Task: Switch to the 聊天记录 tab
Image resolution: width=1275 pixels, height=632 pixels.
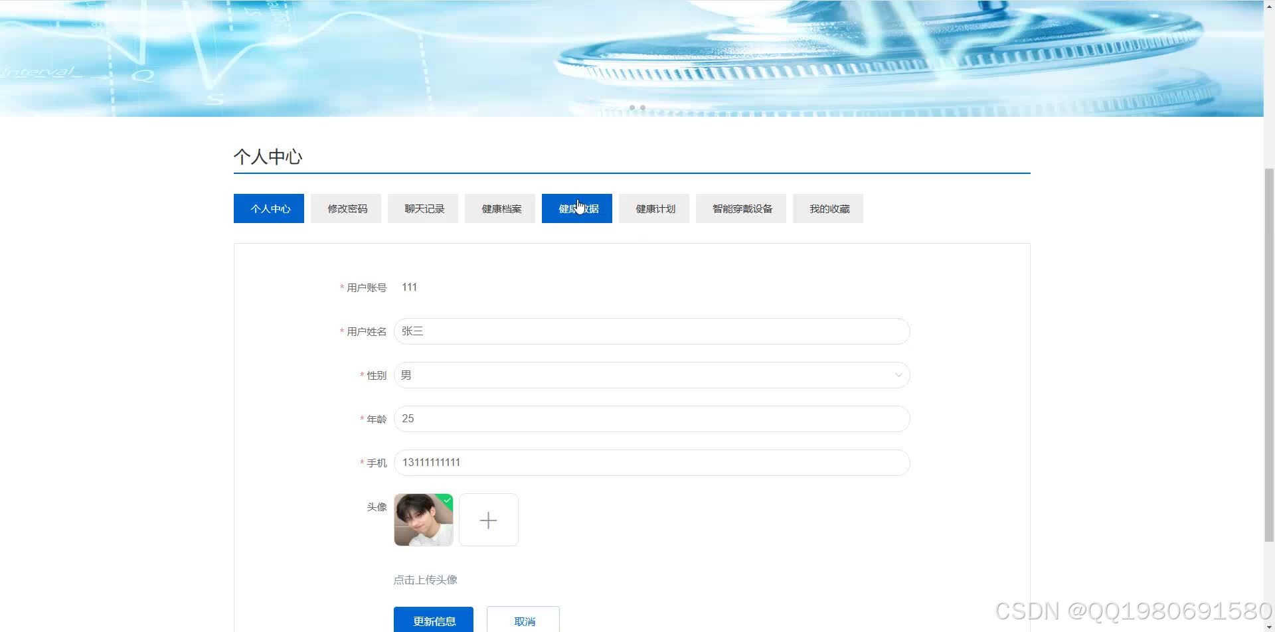Action: pos(422,208)
